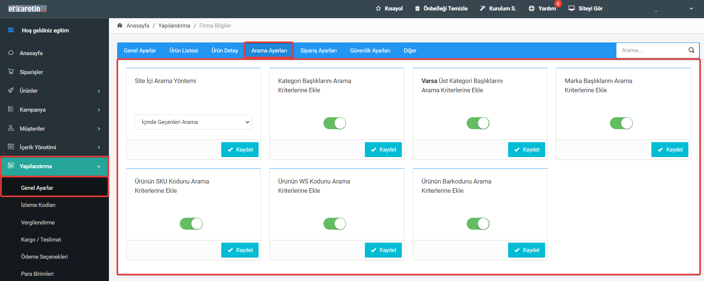
Task: Toggle Ürünün SKU Kodunu Arama switch
Action: coord(191,224)
